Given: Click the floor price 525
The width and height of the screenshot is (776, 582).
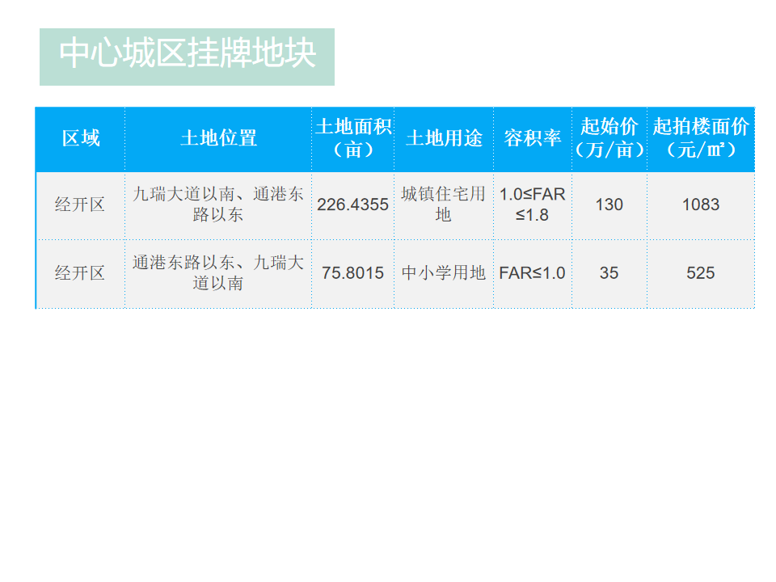Looking at the screenshot, I should point(701,272).
